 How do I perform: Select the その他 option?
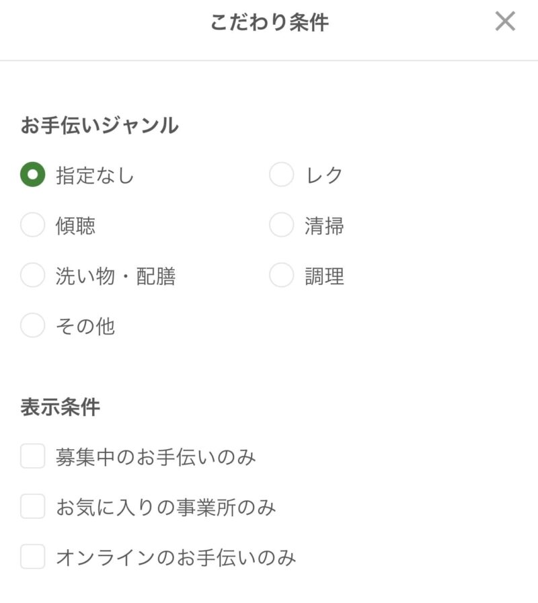pyautogui.click(x=32, y=327)
